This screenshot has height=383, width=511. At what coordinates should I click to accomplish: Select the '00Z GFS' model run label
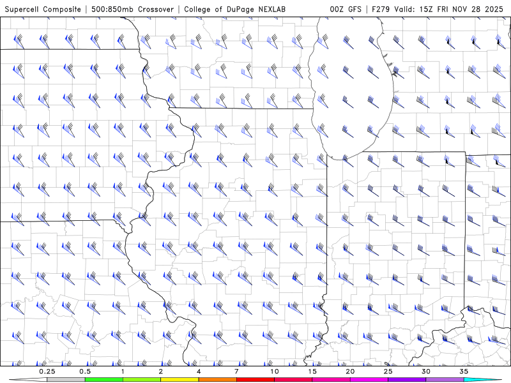click(x=346, y=9)
